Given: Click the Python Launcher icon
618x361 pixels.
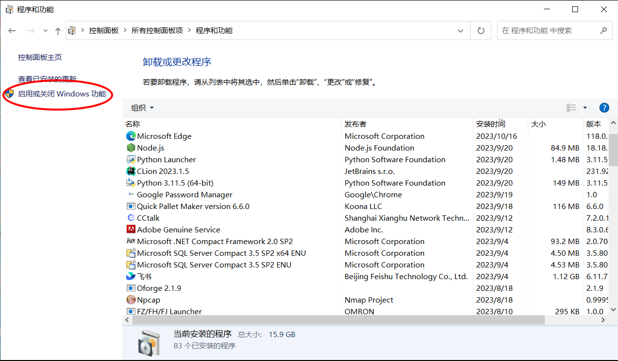Looking at the screenshot, I should [131, 160].
